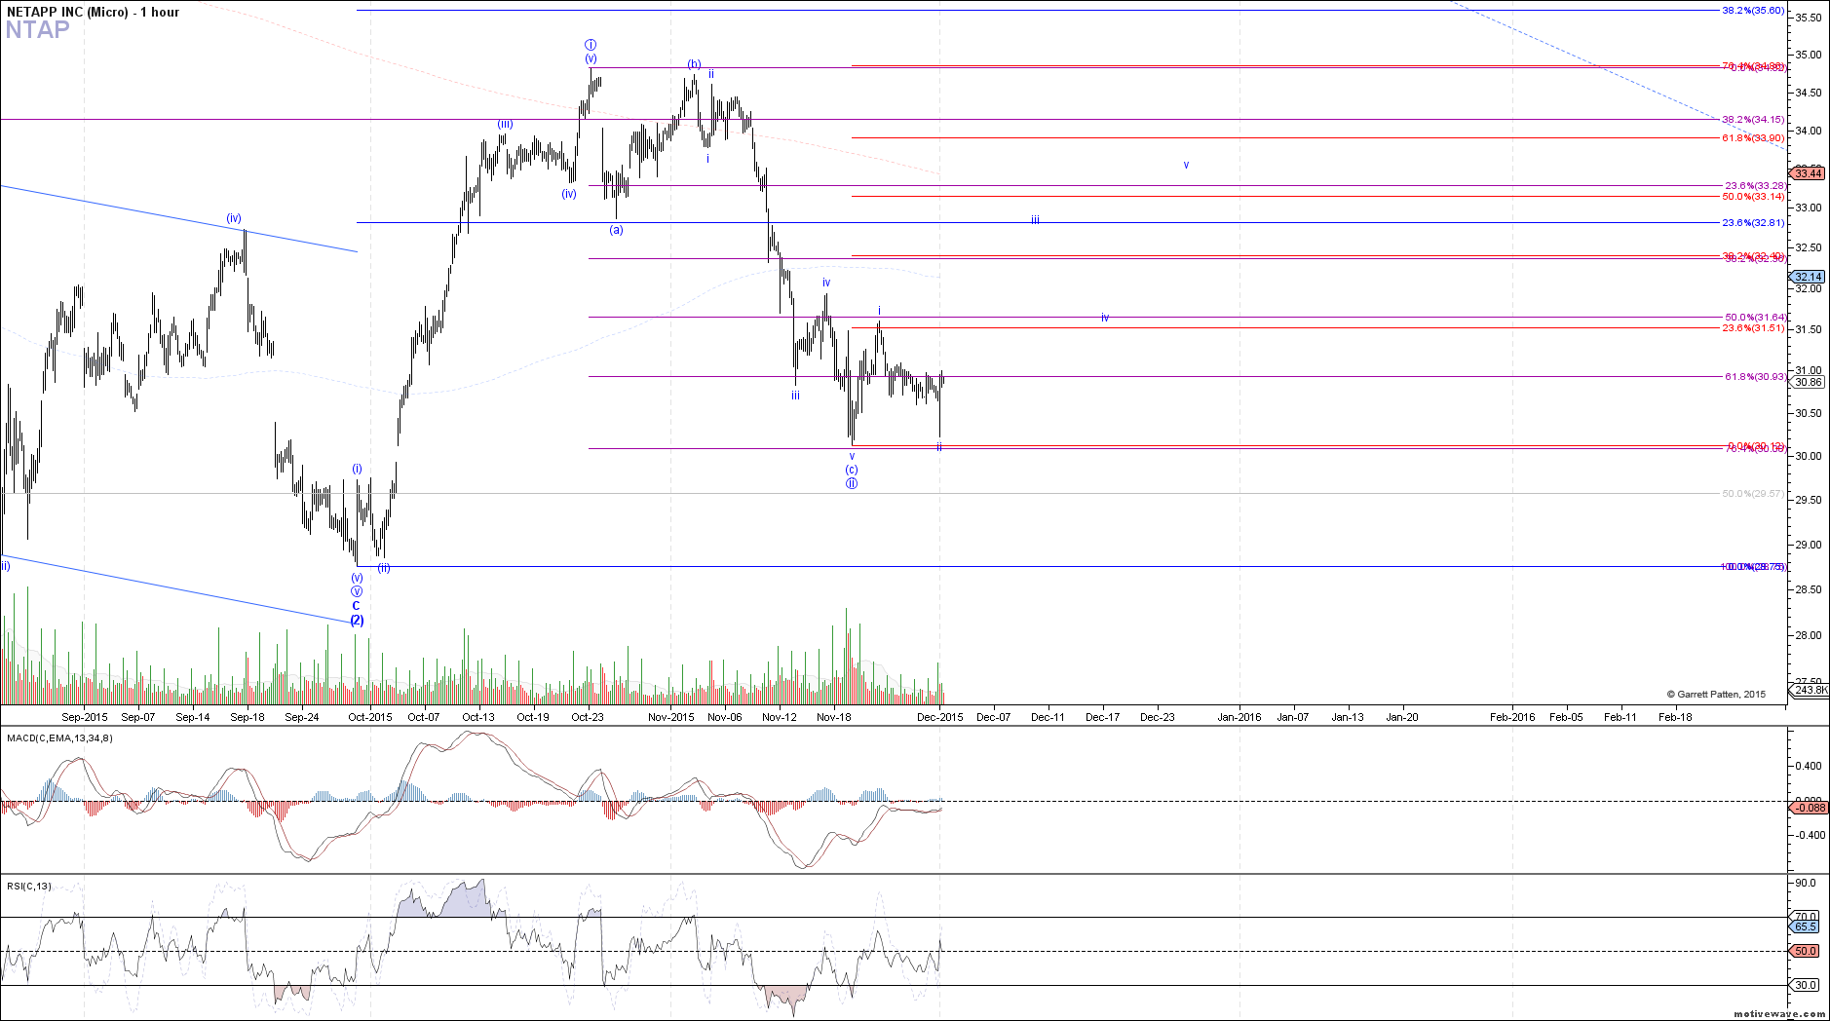Select the bold C wave label near Oct-2015
The width and height of the screenshot is (1830, 1021).
357,605
